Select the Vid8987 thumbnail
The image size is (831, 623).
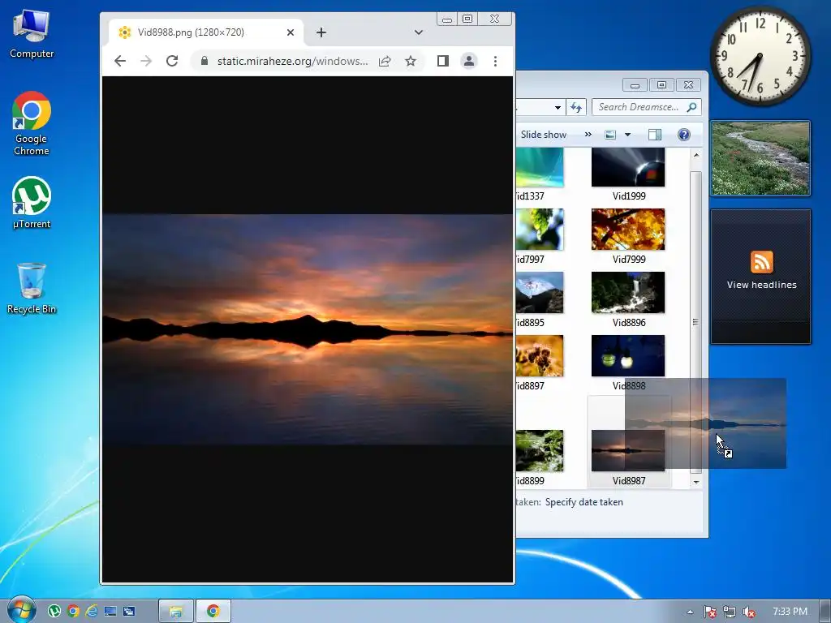tap(628, 450)
